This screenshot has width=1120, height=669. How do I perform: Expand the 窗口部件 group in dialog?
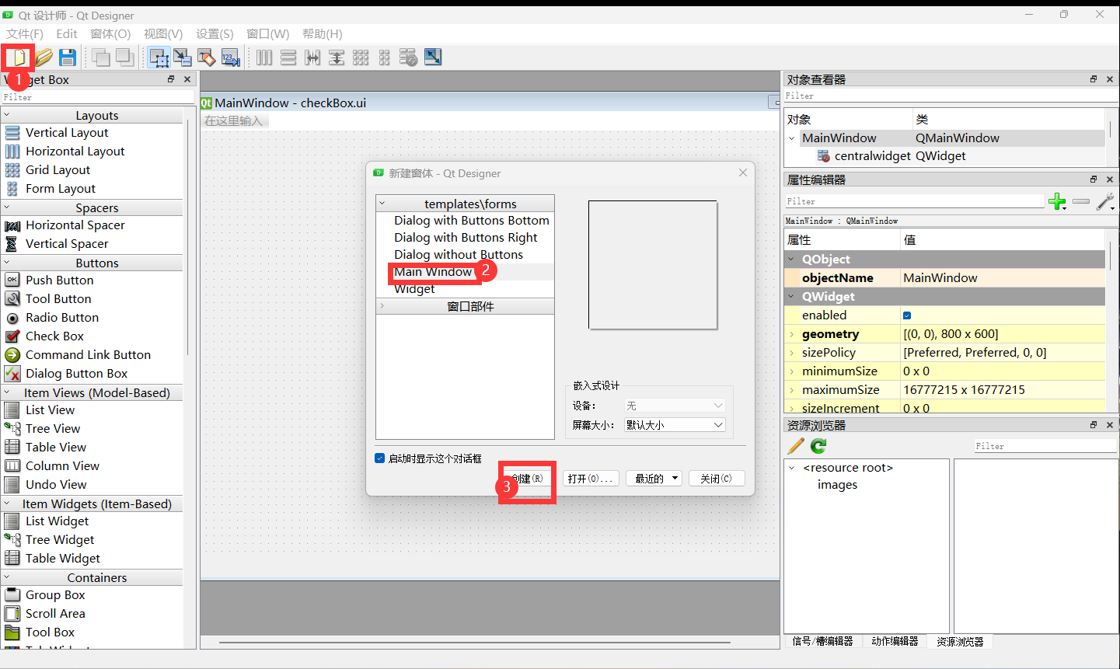tap(382, 306)
